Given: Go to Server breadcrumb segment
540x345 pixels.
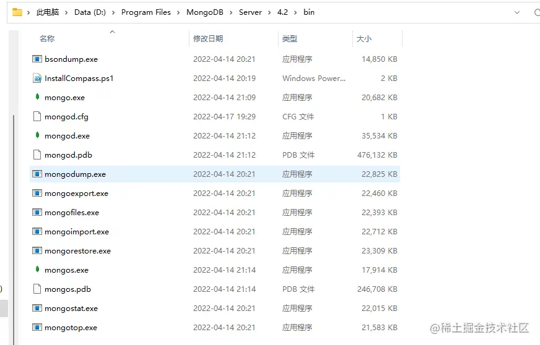Looking at the screenshot, I should (250, 12).
